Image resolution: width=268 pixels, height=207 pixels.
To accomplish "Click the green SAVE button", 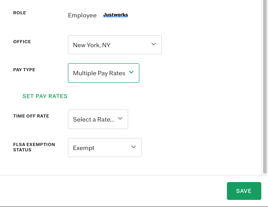I will [x=244, y=191].
